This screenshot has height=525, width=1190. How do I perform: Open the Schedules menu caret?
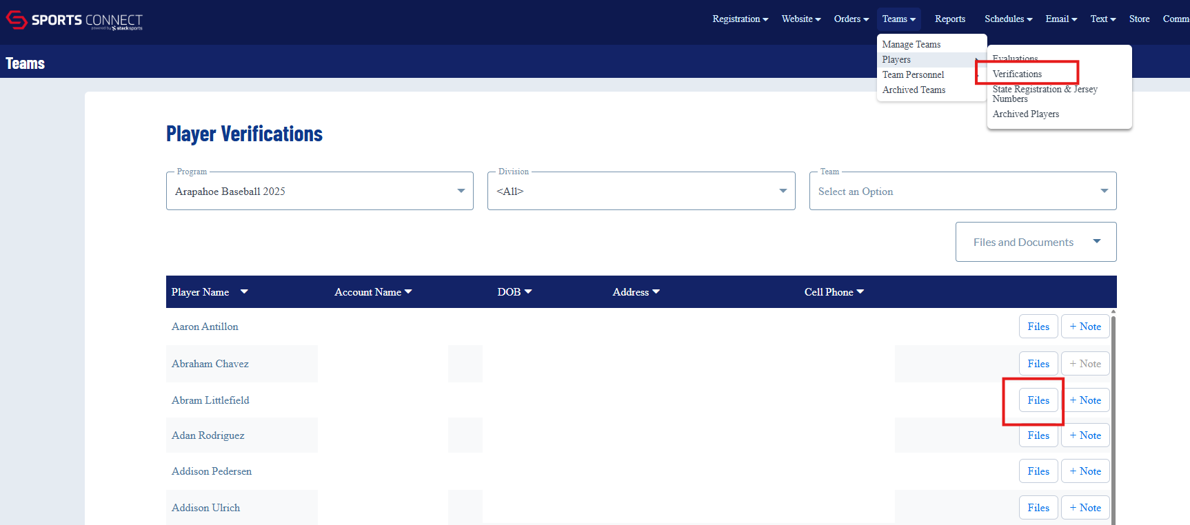tap(1029, 19)
